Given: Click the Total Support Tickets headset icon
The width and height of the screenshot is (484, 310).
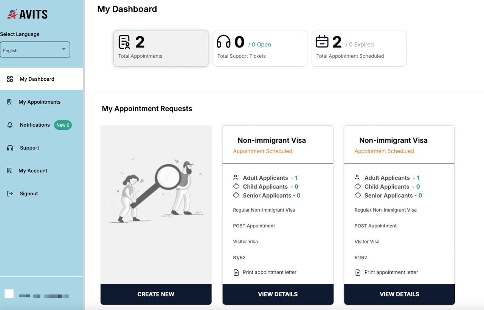Looking at the screenshot, I should [223, 42].
